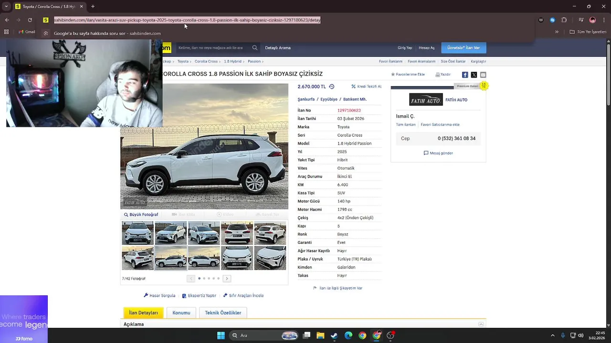Open the Chrome three-dot menu
The image size is (611, 343).
[604, 20]
